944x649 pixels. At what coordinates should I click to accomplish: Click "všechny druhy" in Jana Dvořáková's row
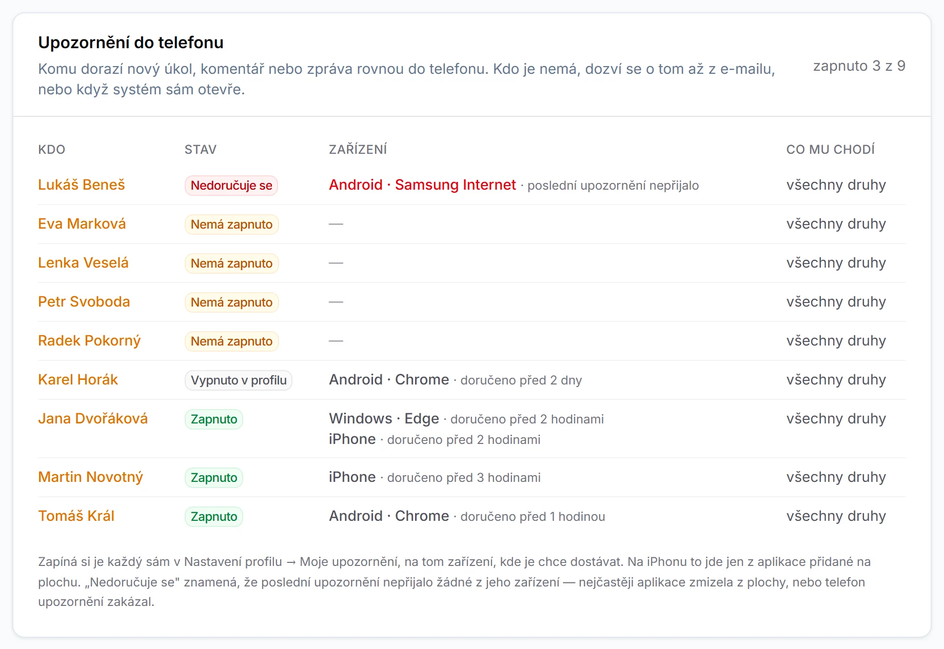[x=836, y=419]
